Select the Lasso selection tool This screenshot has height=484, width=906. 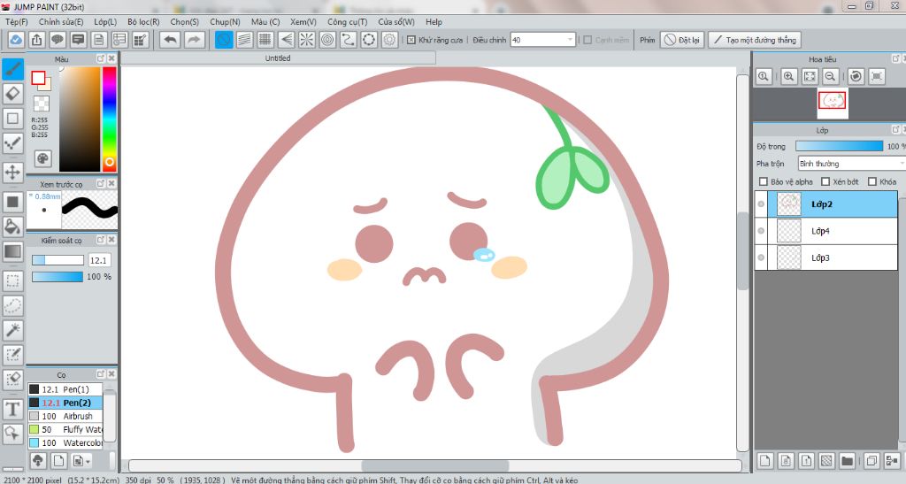12,305
